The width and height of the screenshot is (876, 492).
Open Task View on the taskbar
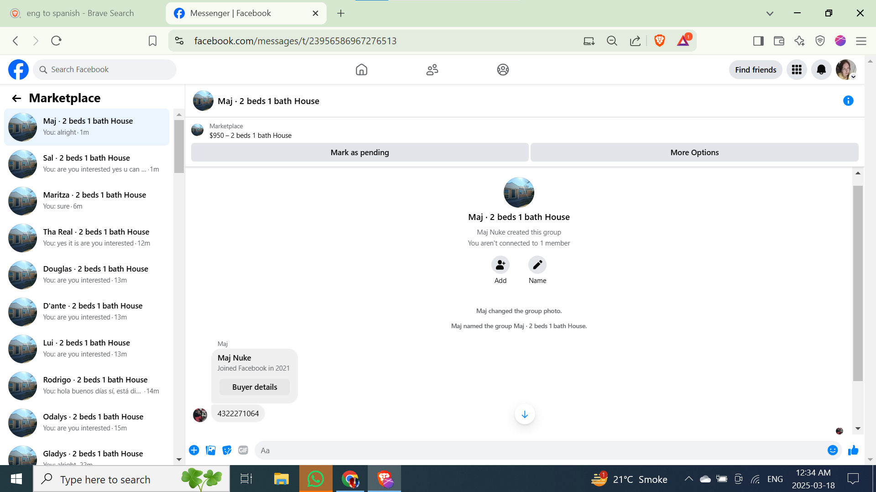(x=246, y=479)
